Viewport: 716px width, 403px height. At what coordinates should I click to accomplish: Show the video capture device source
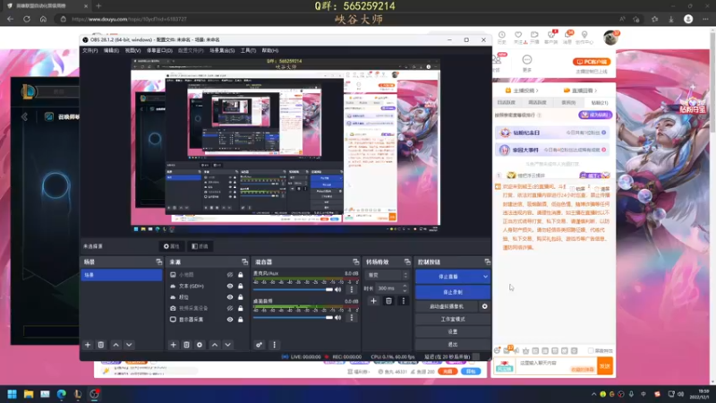(x=230, y=308)
